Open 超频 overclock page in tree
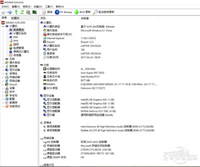Image resolution: width=200 pixels, height=167 pixels. click(16, 44)
